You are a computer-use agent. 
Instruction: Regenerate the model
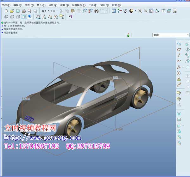click(x=85, y=11)
